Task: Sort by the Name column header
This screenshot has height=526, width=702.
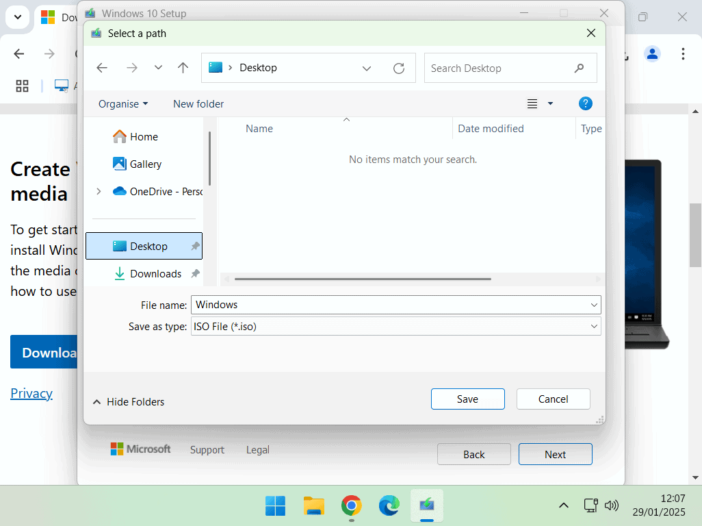Action: (x=259, y=129)
